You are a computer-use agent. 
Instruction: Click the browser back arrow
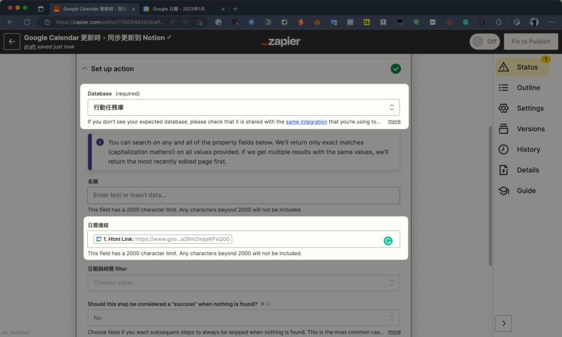pyautogui.click(x=10, y=22)
